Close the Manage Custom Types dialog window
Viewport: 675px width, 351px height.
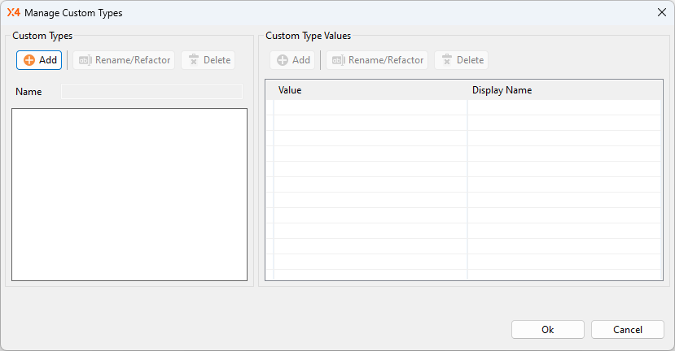tap(661, 12)
